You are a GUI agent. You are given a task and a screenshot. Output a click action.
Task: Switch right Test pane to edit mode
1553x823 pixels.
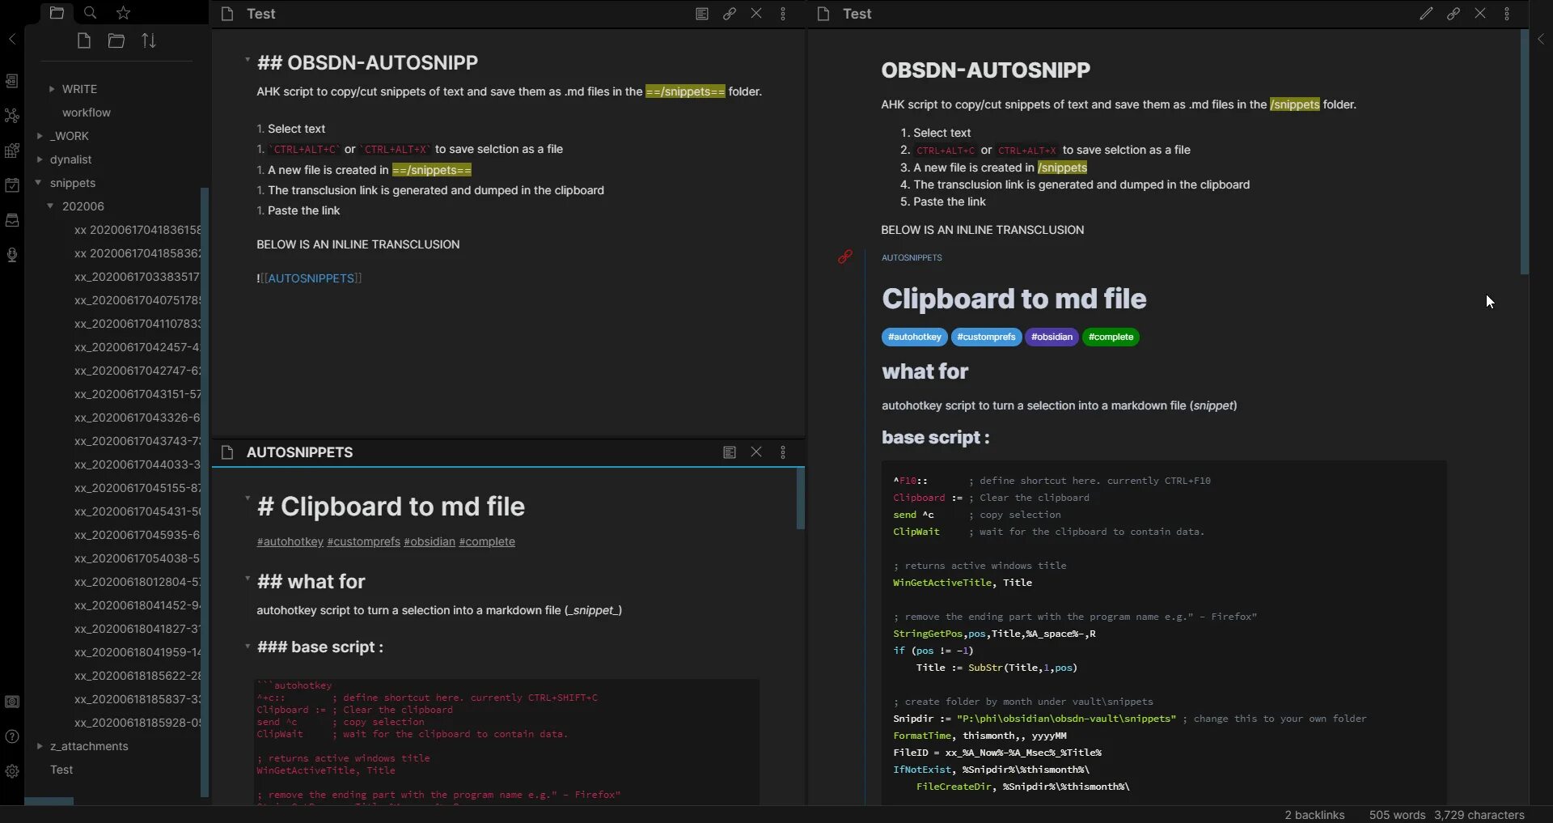1426,14
